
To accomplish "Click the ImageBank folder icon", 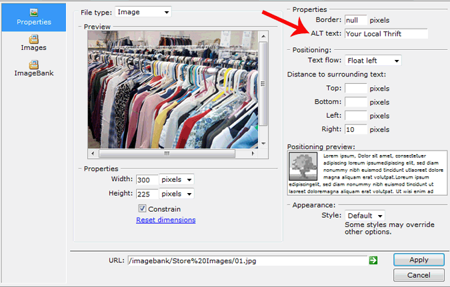I will click(x=33, y=65).
